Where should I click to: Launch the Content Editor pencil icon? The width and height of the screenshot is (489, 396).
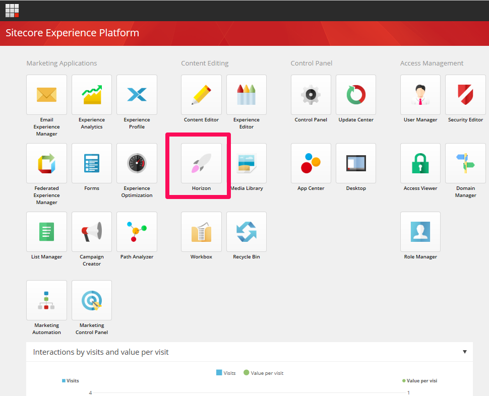click(201, 95)
